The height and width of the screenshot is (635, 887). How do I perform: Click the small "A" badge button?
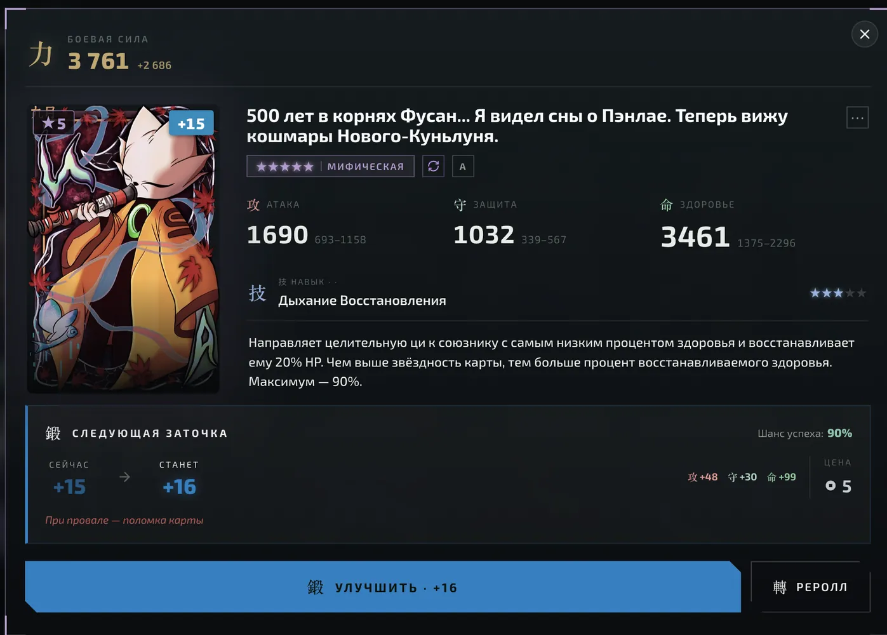tap(463, 166)
